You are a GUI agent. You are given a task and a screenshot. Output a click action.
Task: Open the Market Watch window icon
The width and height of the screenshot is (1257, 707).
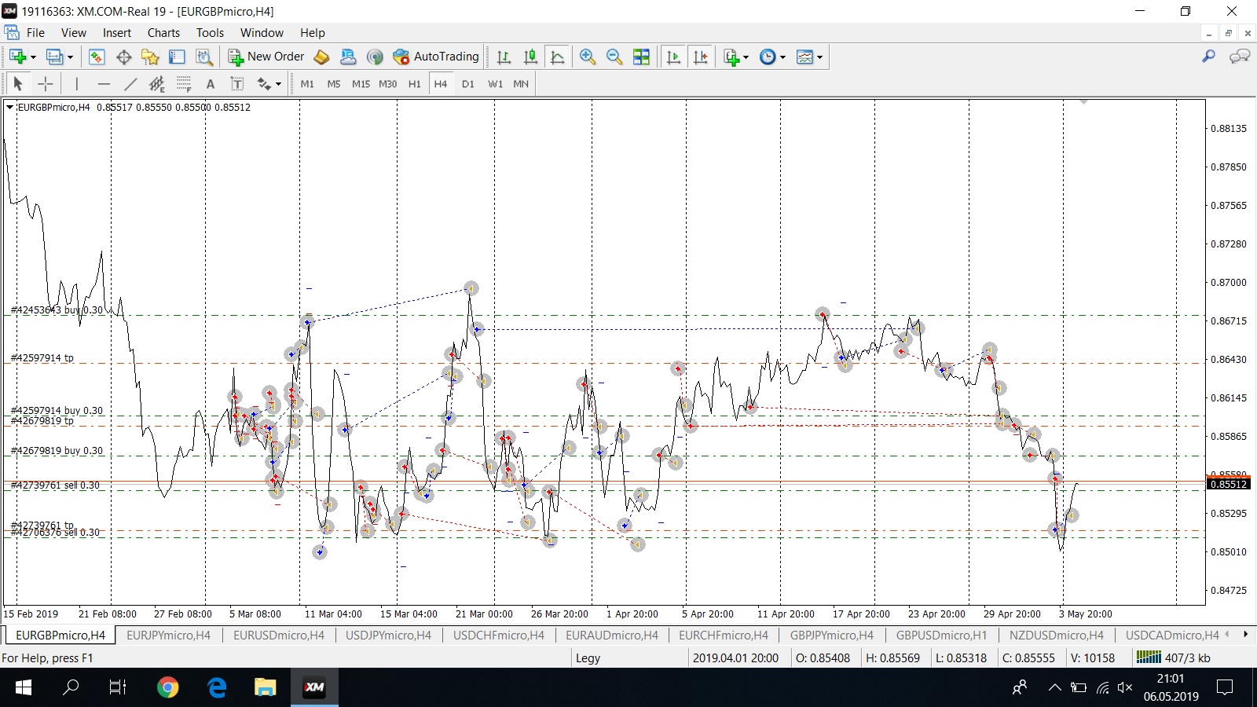click(x=97, y=57)
